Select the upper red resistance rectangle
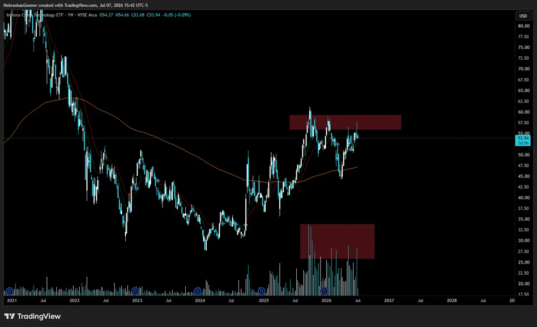 pyautogui.click(x=345, y=122)
